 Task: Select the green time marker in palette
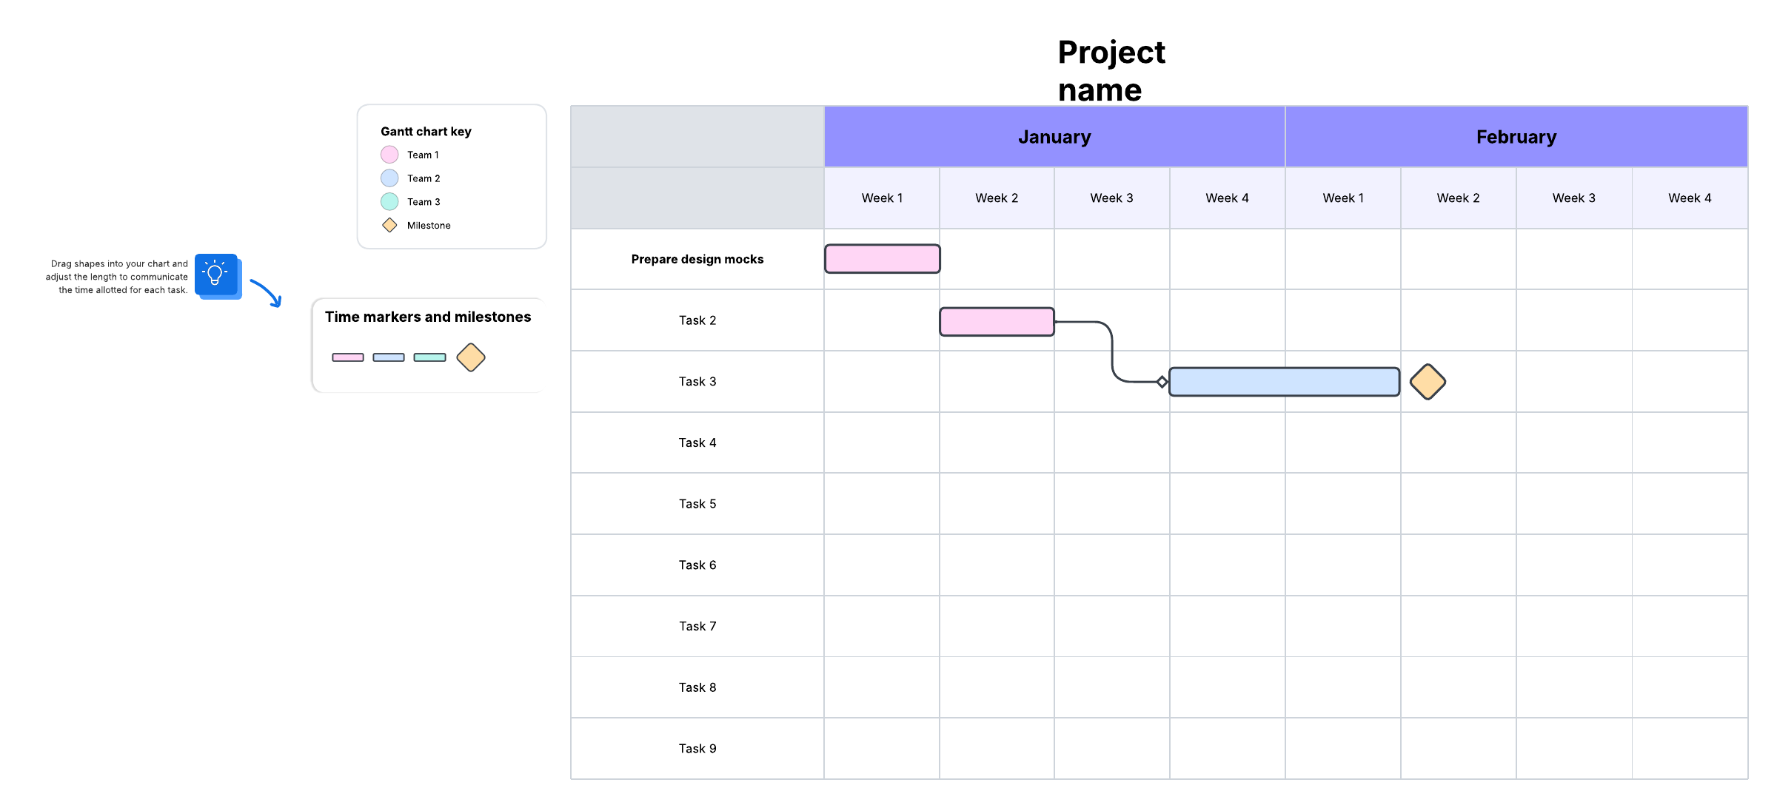click(x=429, y=357)
